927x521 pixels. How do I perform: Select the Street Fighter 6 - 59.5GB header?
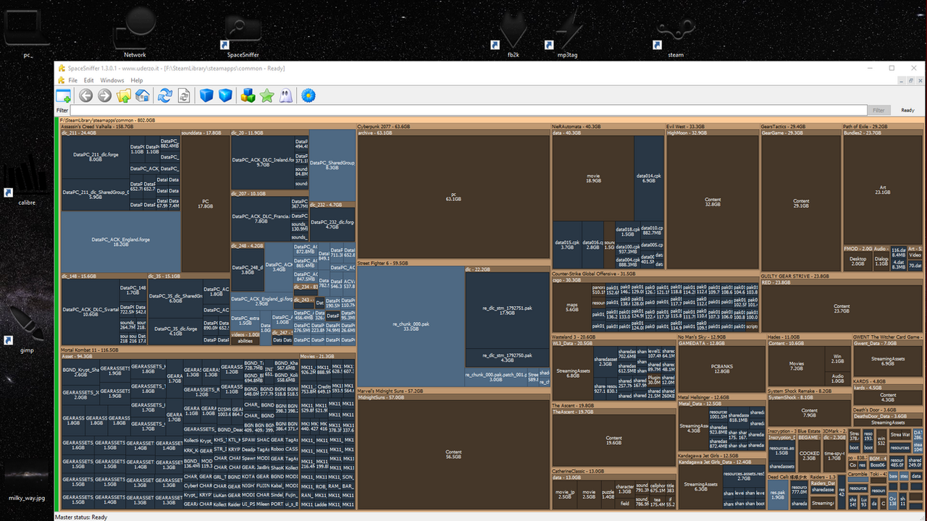tap(453, 263)
